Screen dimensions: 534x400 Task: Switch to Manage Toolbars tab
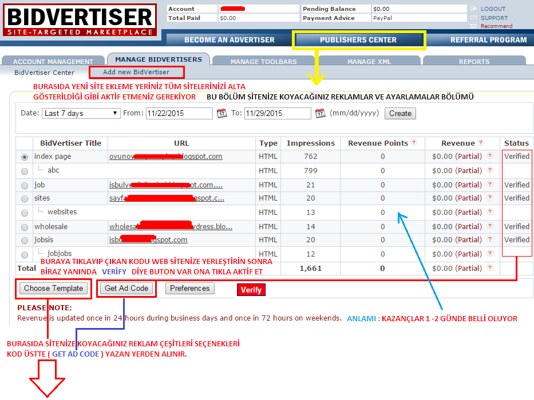click(264, 61)
